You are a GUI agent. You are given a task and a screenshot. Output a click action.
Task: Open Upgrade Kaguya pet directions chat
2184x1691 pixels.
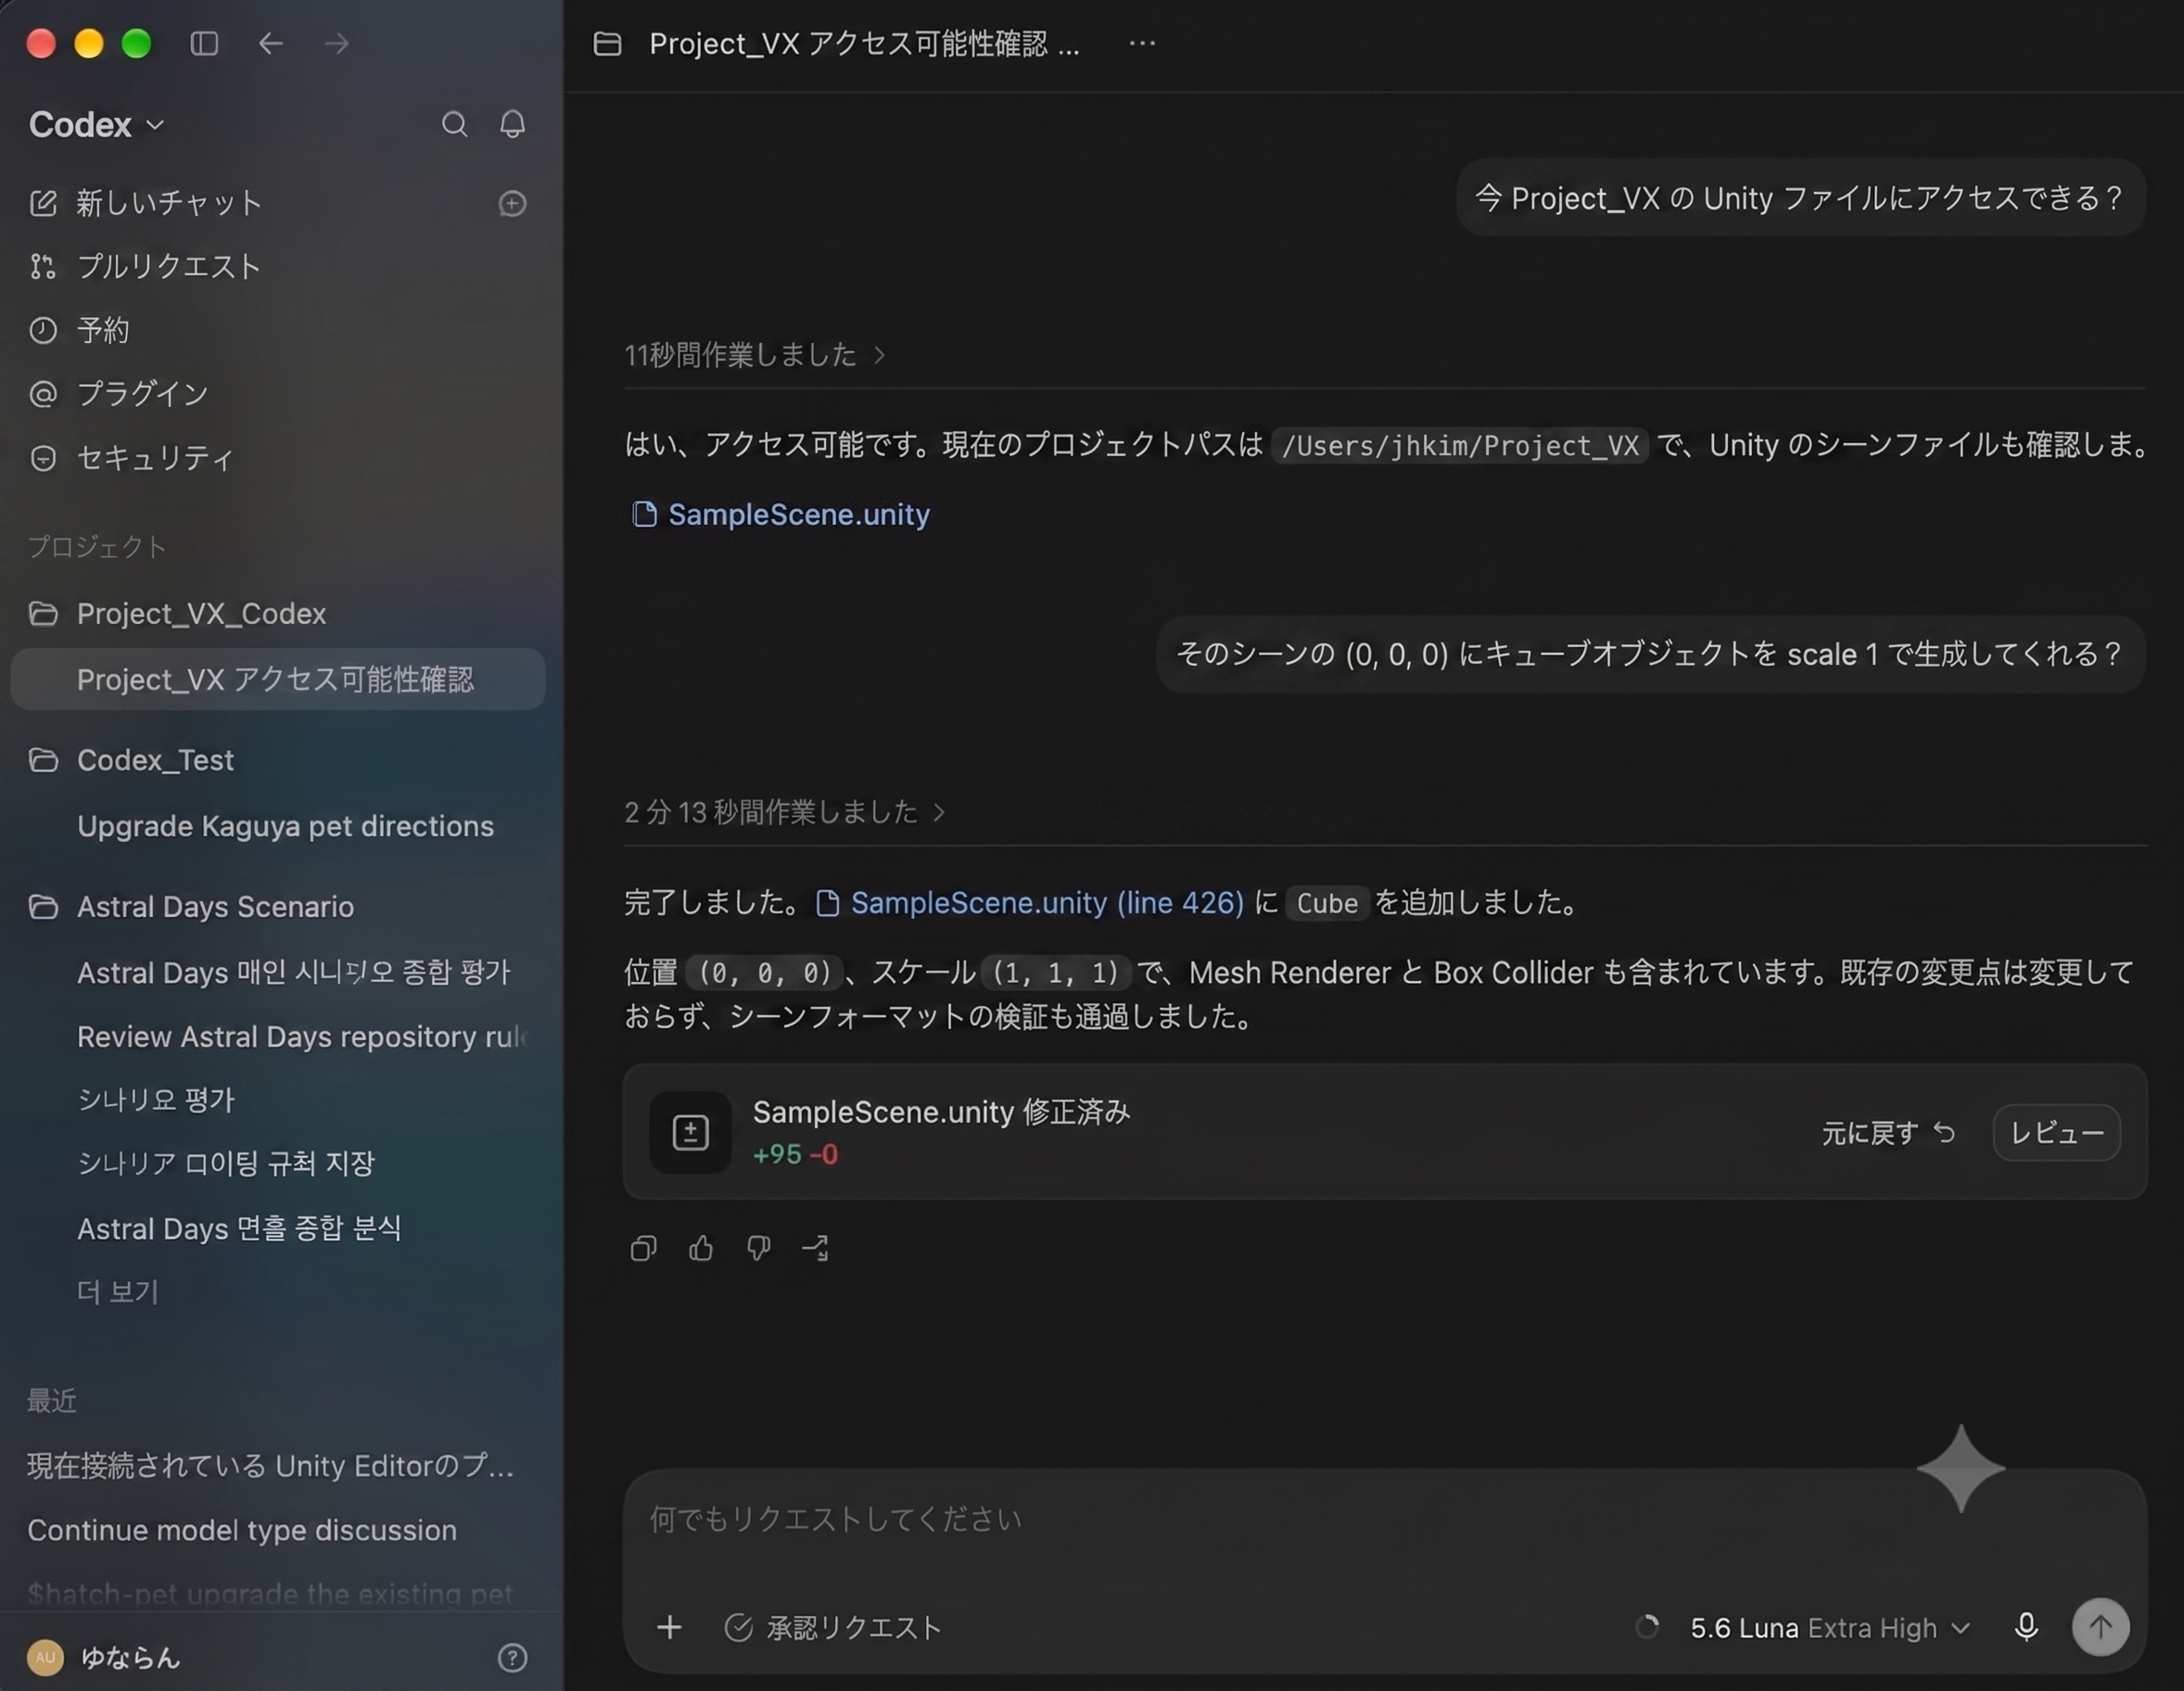[x=285, y=826]
